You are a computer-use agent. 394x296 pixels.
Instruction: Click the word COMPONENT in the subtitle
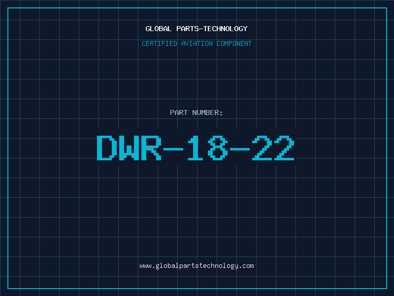coord(234,43)
